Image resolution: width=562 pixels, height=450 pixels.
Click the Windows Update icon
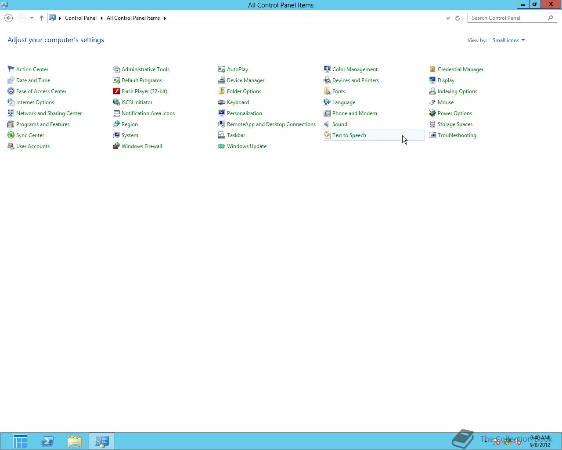tap(222, 146)
